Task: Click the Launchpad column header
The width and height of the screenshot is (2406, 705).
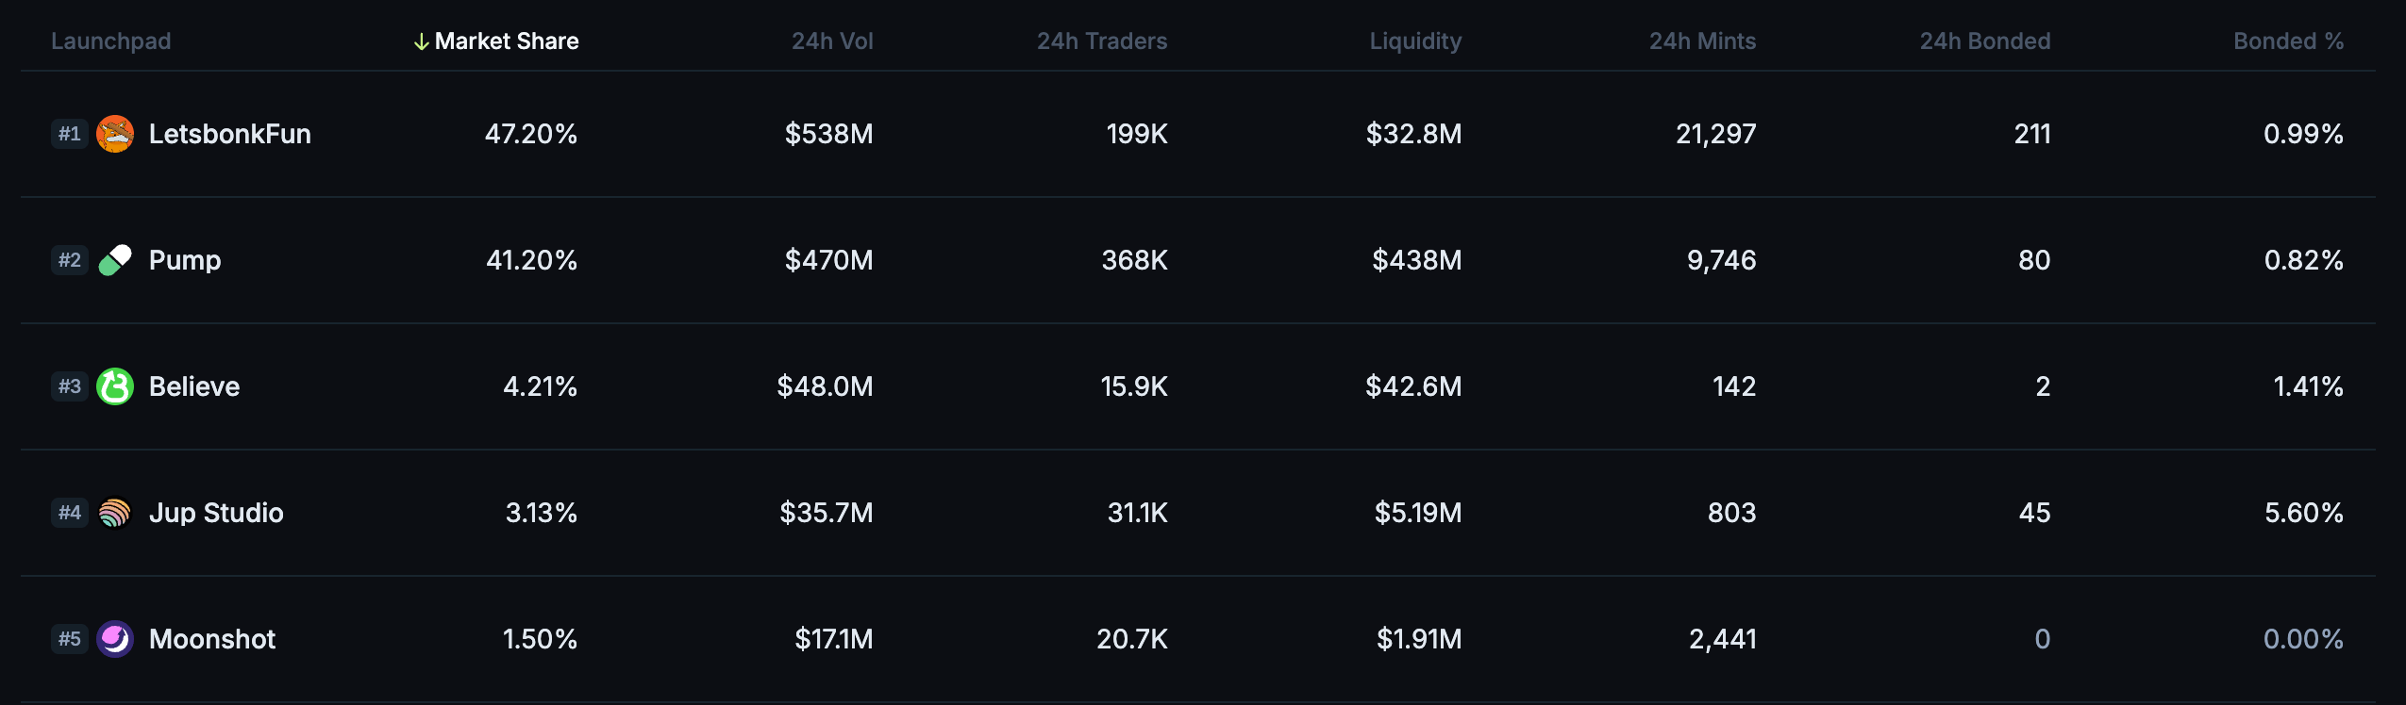Action: coord(111,41)
